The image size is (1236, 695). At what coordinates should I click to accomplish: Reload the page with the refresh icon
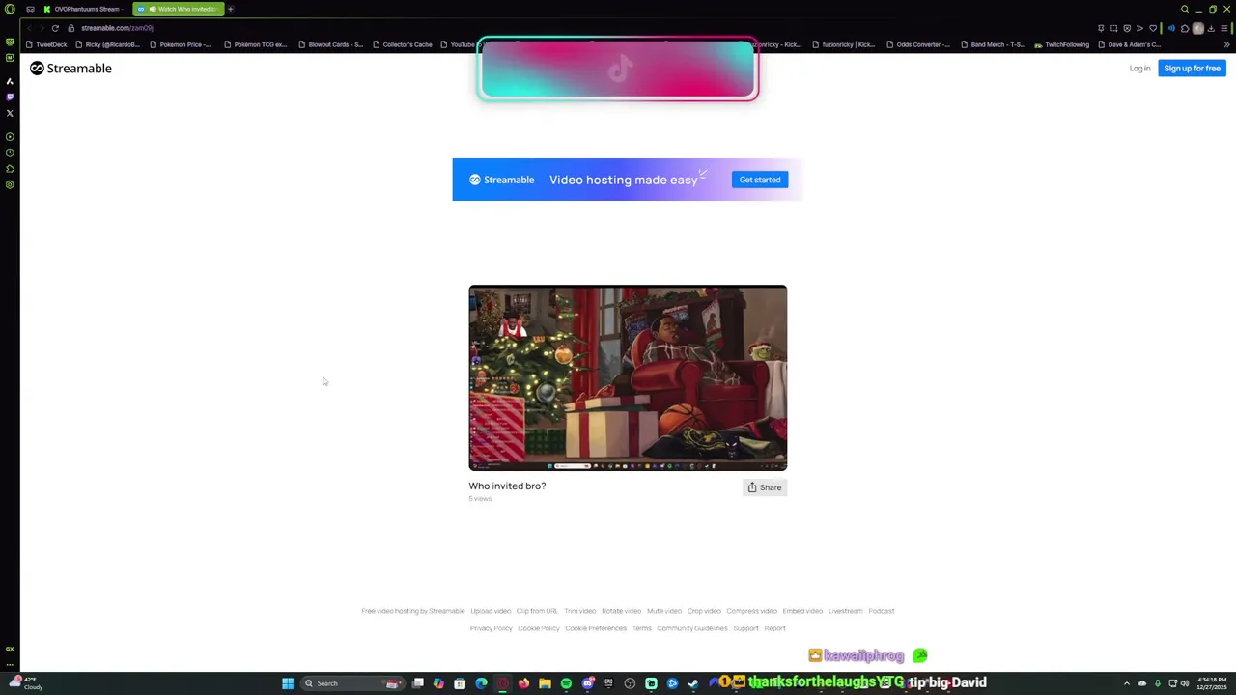[x=55, y=28]
